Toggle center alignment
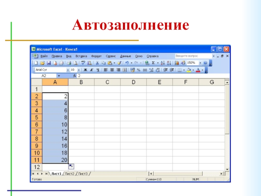The width and height of the screenshot is (261, 196). 112,70
